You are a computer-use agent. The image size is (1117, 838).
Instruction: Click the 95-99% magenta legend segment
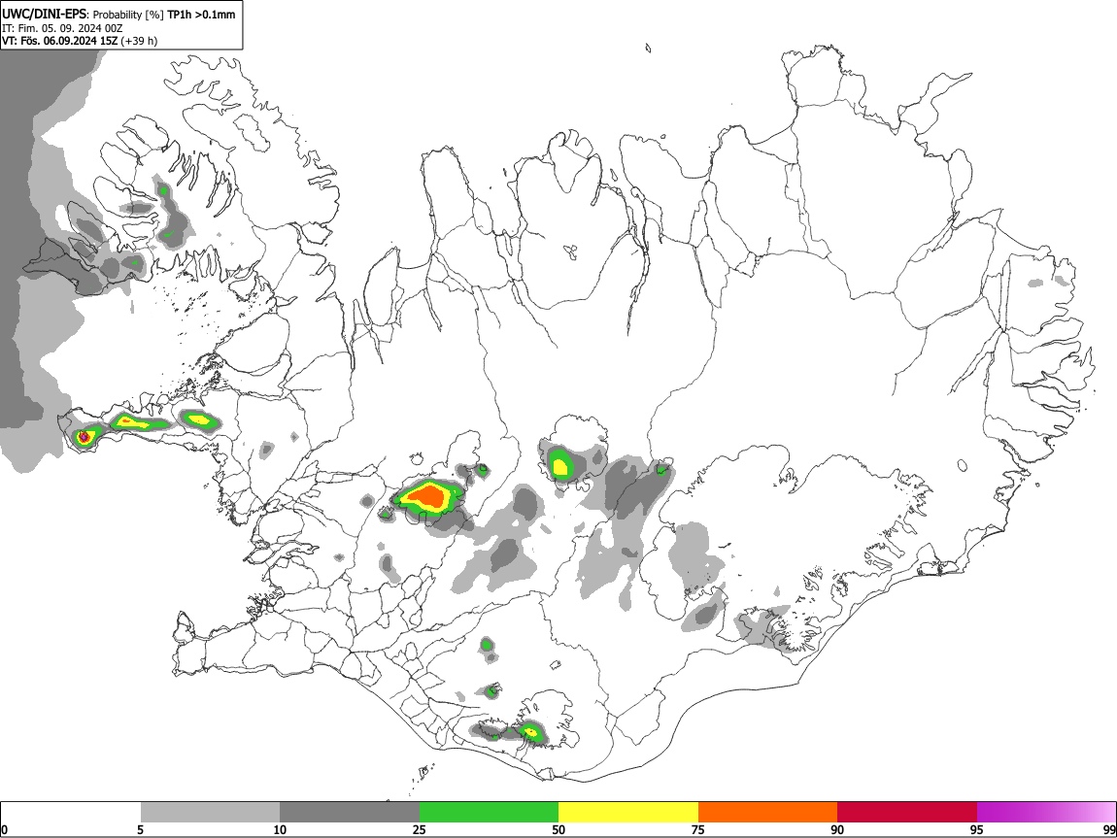coord(1046,812)
